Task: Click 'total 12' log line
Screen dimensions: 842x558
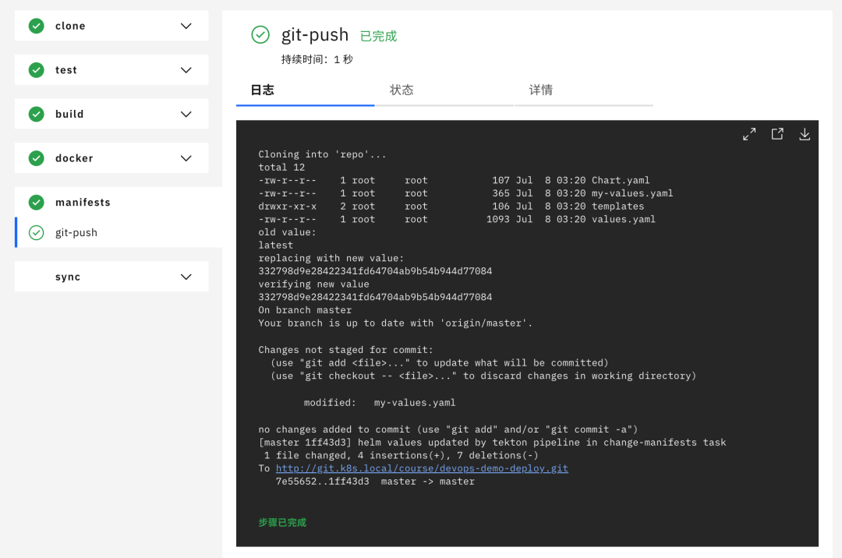Action: [x=281, y=168]
